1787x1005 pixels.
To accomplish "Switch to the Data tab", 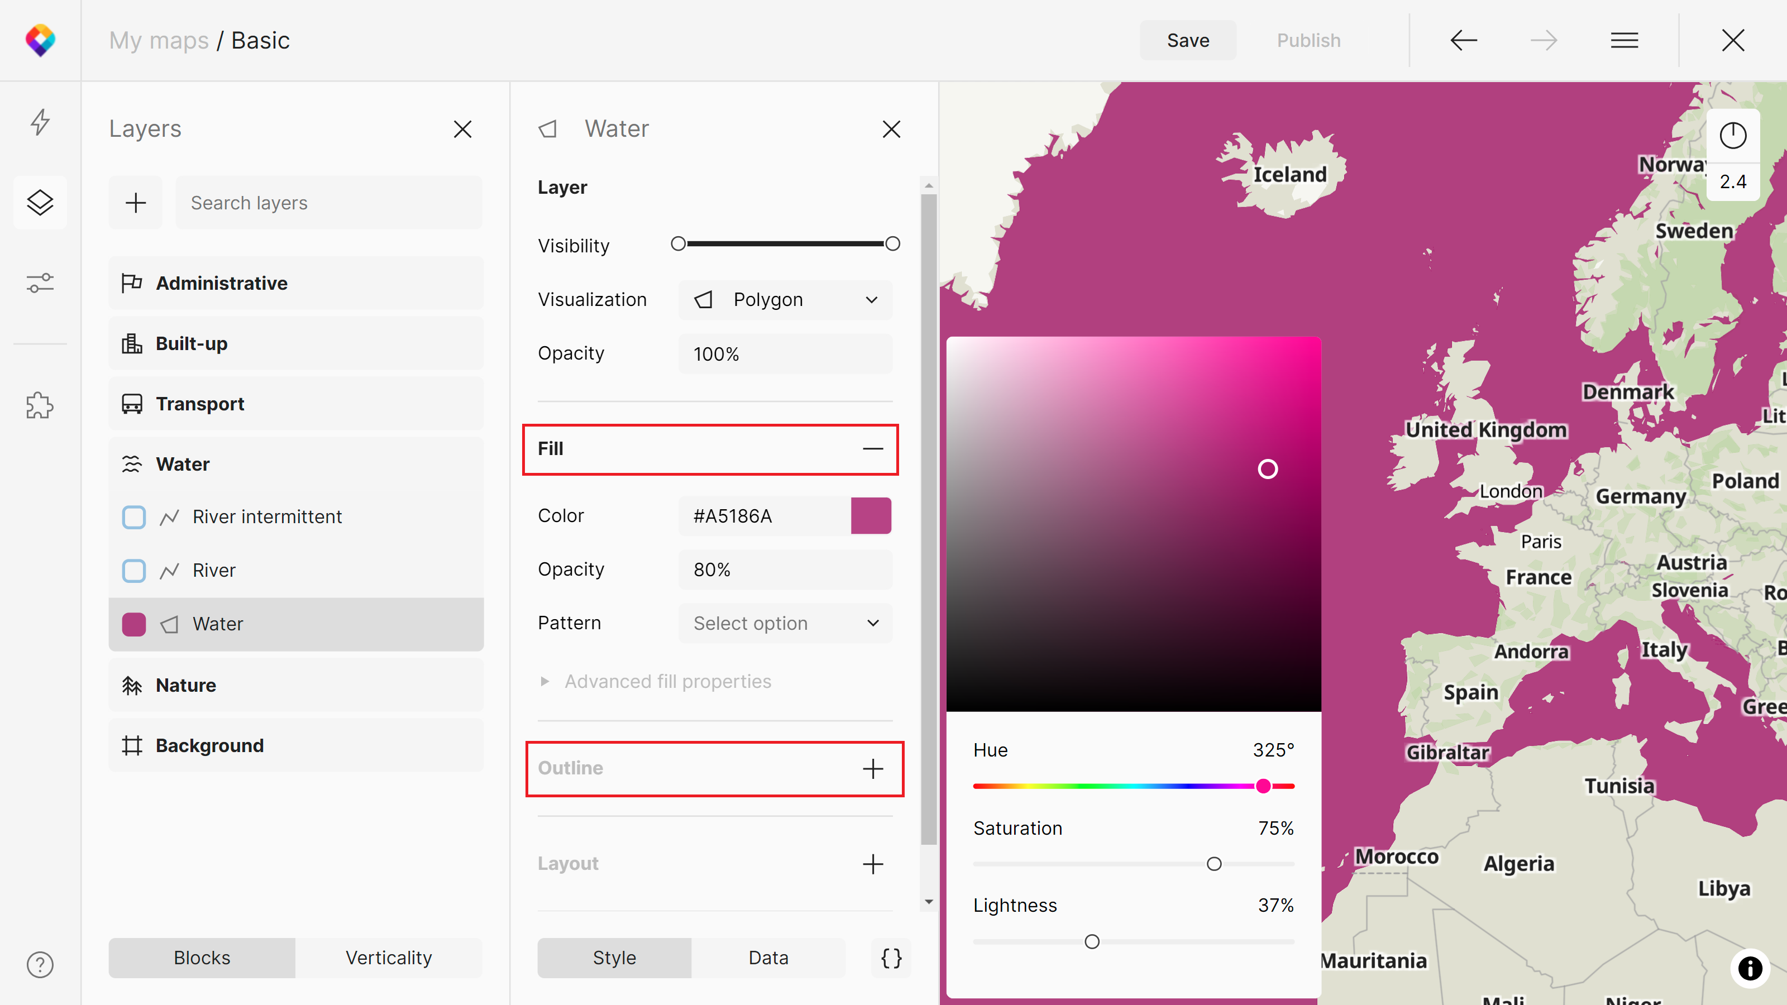I will tap(768, 958).
